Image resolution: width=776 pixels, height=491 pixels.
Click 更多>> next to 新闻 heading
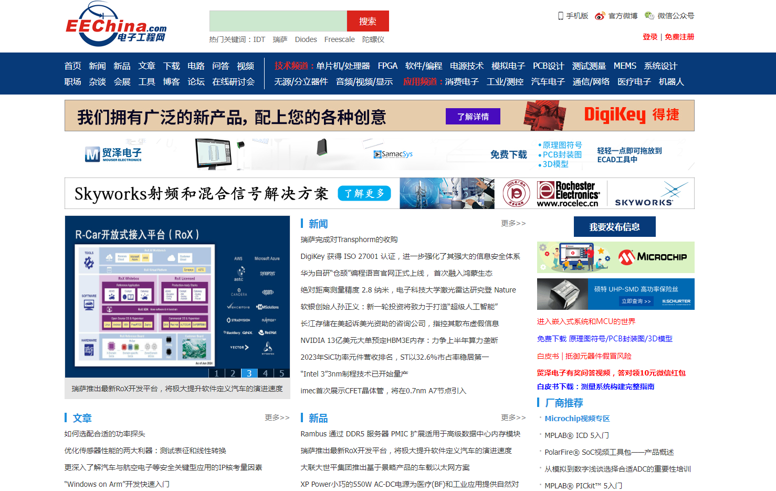[x=513, y=223]
